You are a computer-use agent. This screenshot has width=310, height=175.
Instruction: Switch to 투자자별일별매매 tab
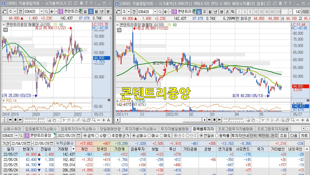(174, 129)
